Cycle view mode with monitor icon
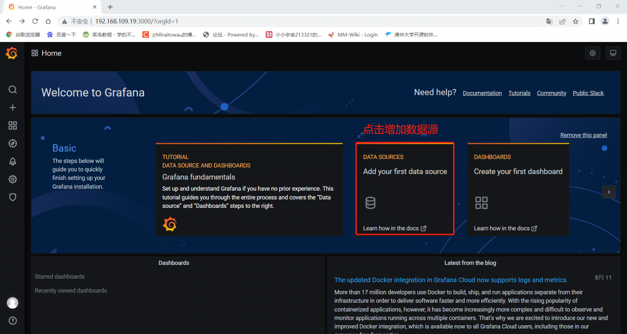This screenshot has width=627, height=334. (613, 53)
